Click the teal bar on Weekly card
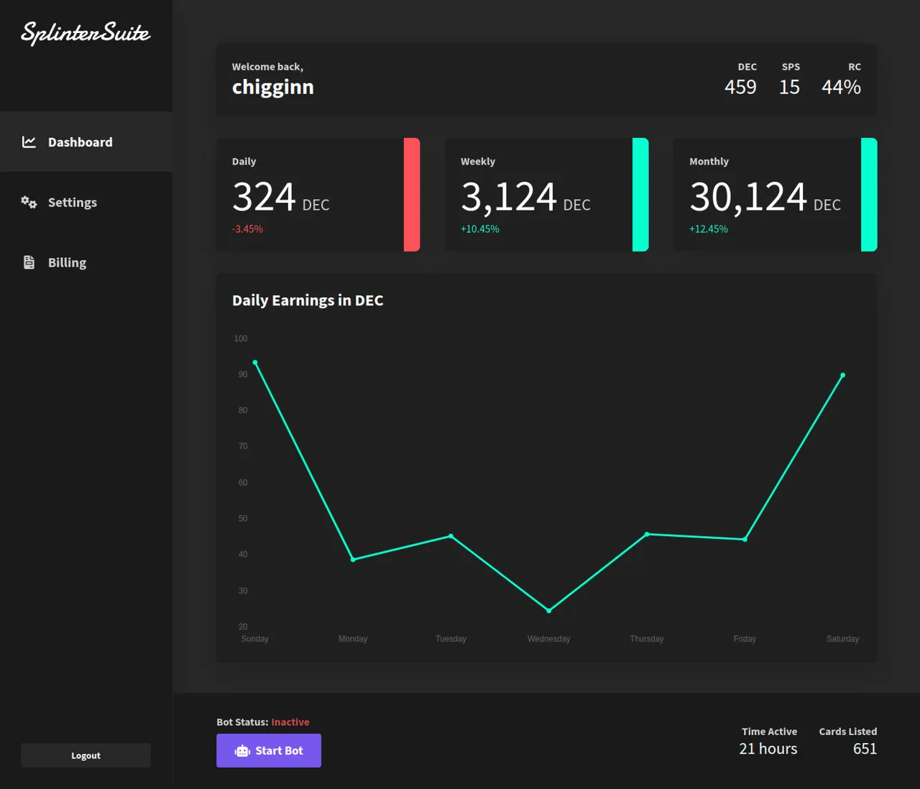This screenshot has width=920, height=789. (640, 195)
